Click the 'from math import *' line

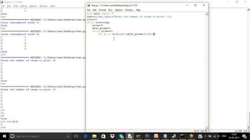click(100, 14)
